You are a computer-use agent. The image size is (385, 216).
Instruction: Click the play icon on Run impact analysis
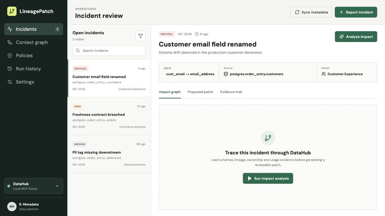[x=250, y=178]
